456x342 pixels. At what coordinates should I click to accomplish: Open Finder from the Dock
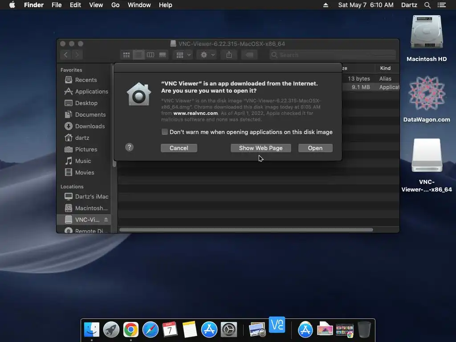pyautogui.click(x=92, y=330)
